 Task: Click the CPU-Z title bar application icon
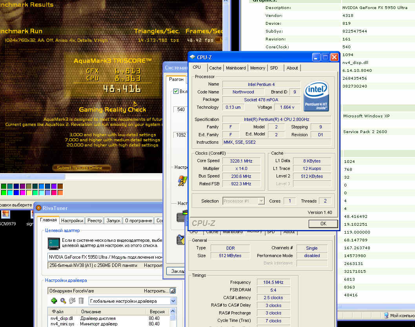193,57
